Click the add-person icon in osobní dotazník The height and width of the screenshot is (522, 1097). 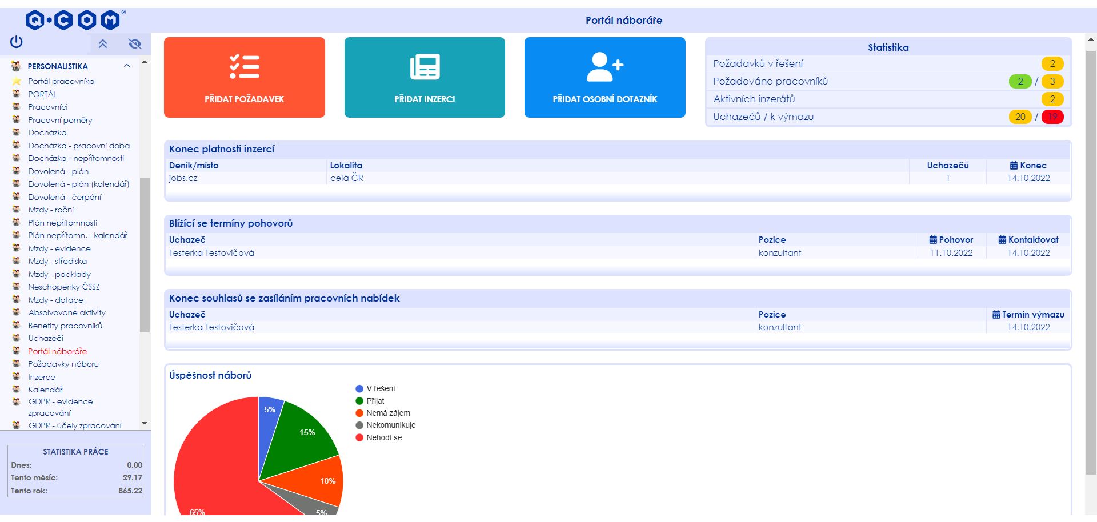pyautogui.click(x=604, y=67)
